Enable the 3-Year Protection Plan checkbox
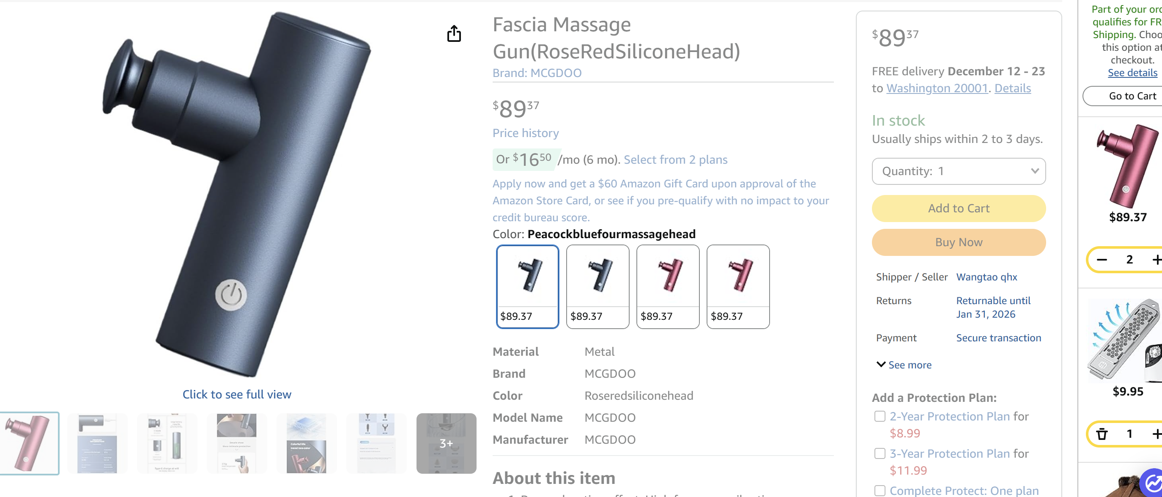 pyautogui.click(x=880, y=453)
